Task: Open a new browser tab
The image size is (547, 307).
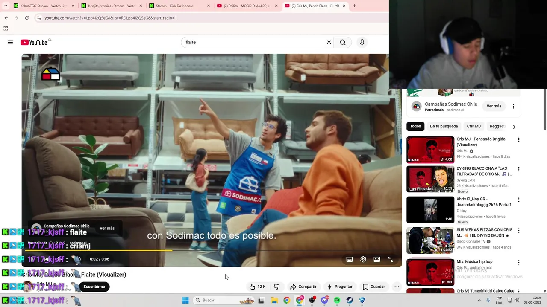Action: tap(354, 6)
